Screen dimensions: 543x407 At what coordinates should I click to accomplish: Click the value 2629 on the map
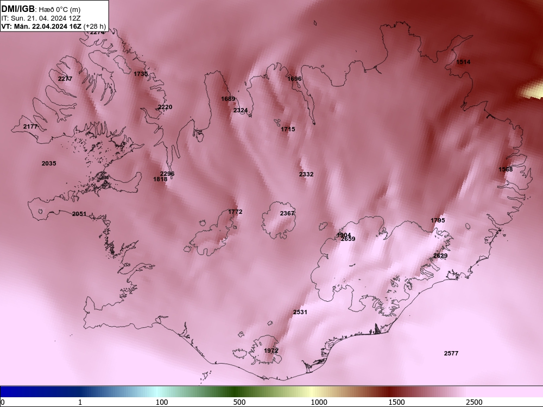440,256
